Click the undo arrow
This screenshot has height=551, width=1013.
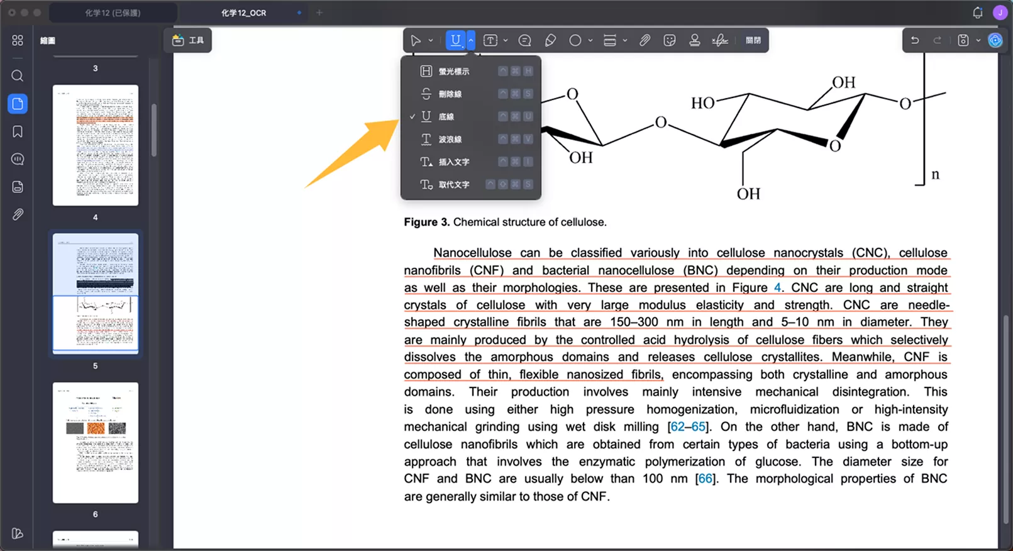coord(915,40)
